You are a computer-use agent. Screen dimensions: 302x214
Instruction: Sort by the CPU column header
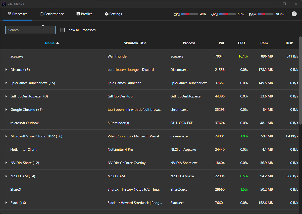[241, 43]
